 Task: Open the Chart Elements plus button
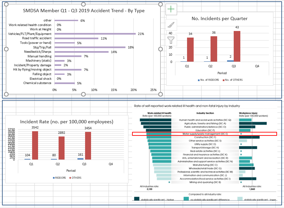[x=171, y=9]
